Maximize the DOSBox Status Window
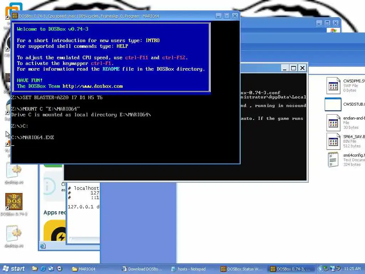Screen dimensions: 365x274 [x=293, y=68]
